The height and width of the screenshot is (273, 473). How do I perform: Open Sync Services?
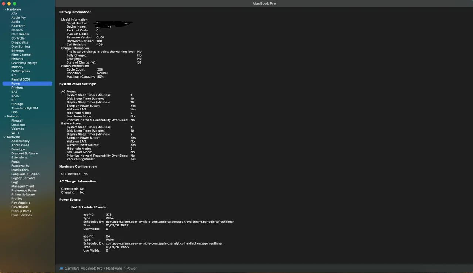[21, 215]
